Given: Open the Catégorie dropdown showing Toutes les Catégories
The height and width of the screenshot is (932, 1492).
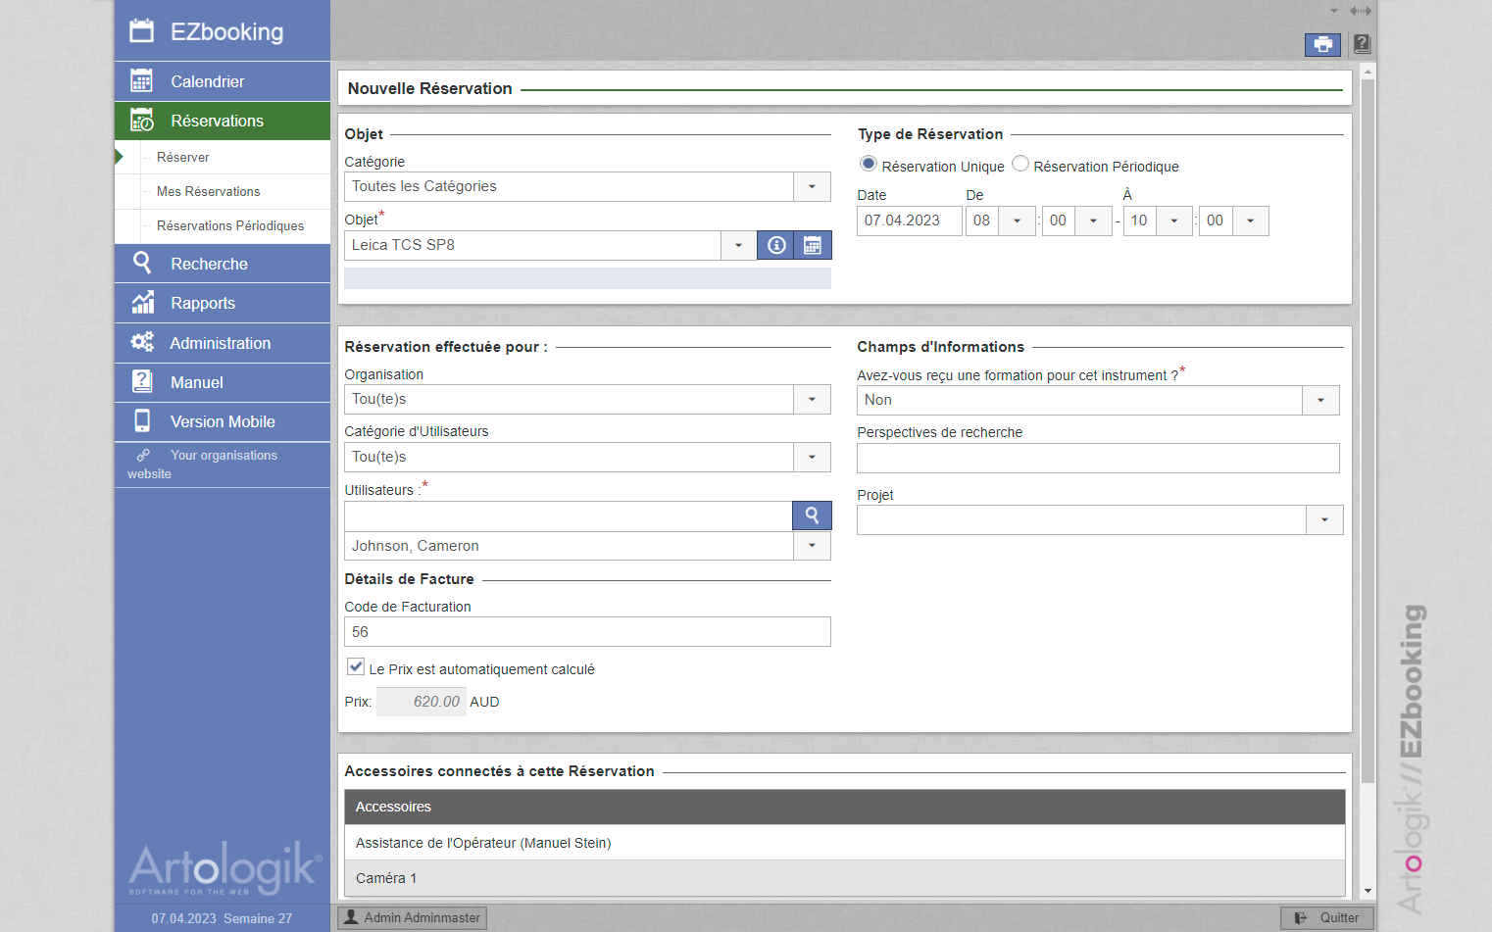Looking at the screenshot, I should (812, 186).
